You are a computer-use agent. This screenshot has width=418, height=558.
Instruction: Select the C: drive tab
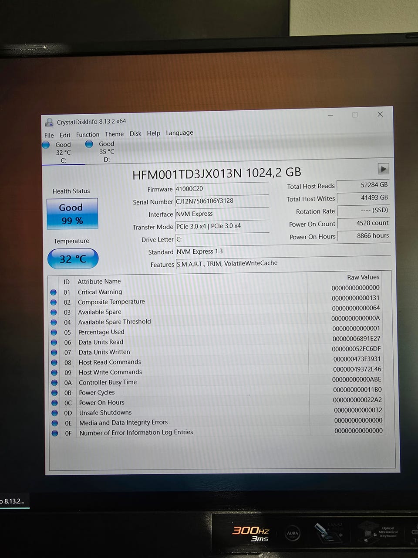coord(63,152)
